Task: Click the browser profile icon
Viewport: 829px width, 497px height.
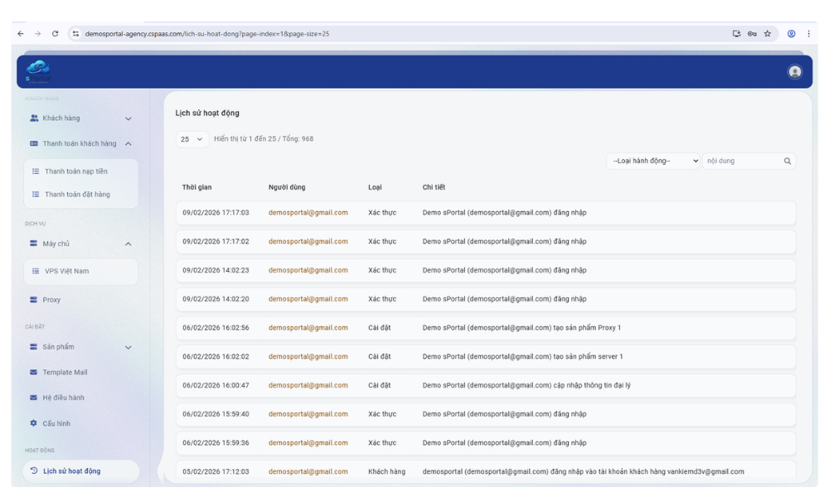Action: 791,34
